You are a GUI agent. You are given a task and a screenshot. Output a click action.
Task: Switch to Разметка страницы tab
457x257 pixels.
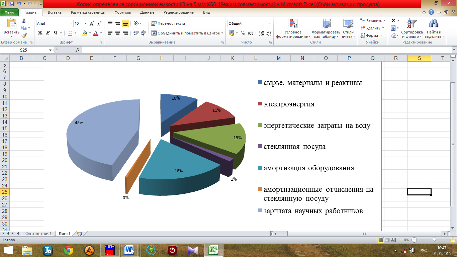(x=88, y=12)
